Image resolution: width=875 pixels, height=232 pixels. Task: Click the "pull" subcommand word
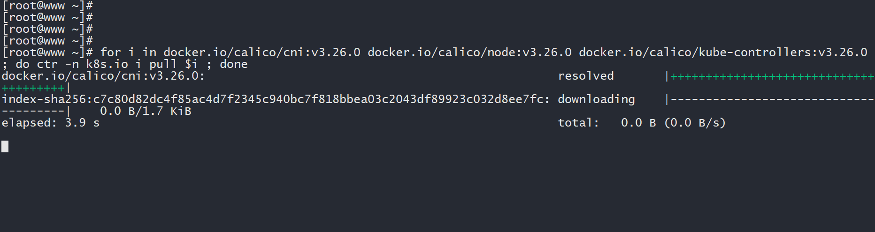(x=163, y=64)
